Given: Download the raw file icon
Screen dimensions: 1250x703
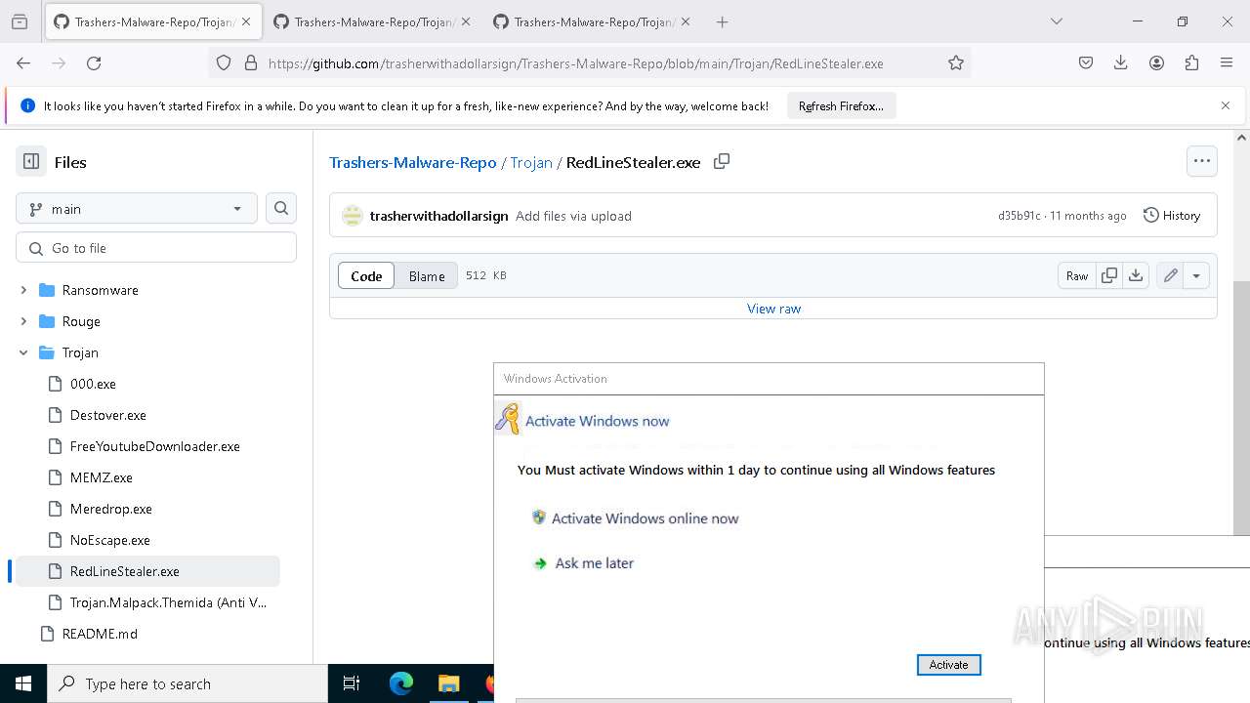Looking at the screenshot, I should tap(1136, 275).
